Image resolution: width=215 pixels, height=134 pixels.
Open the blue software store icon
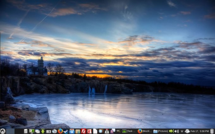[x=72, y=131]
